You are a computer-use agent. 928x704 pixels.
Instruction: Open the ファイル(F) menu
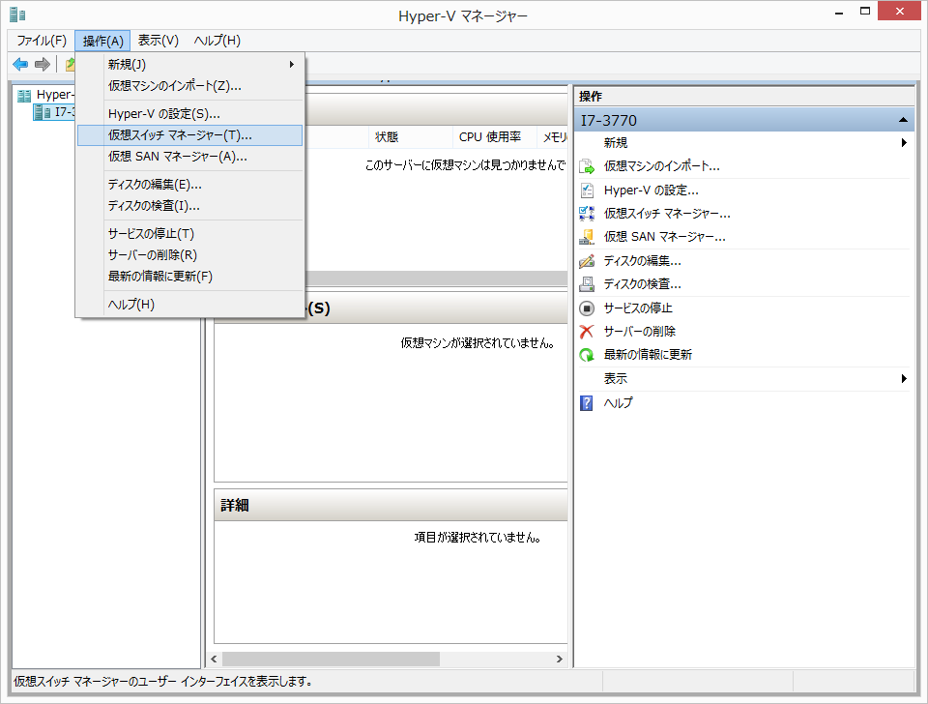pyautogui.click(x=42, y=41)
